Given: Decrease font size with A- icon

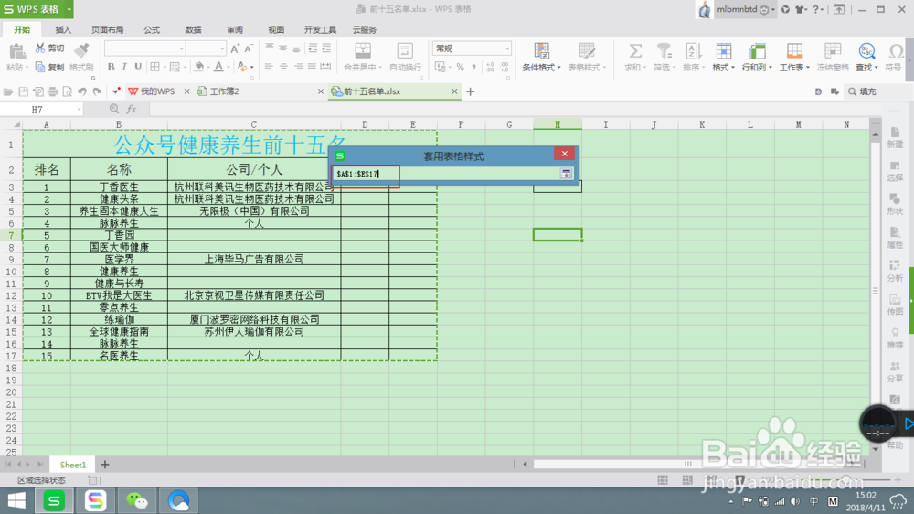Looking at the screenshot, I should 249,48.
